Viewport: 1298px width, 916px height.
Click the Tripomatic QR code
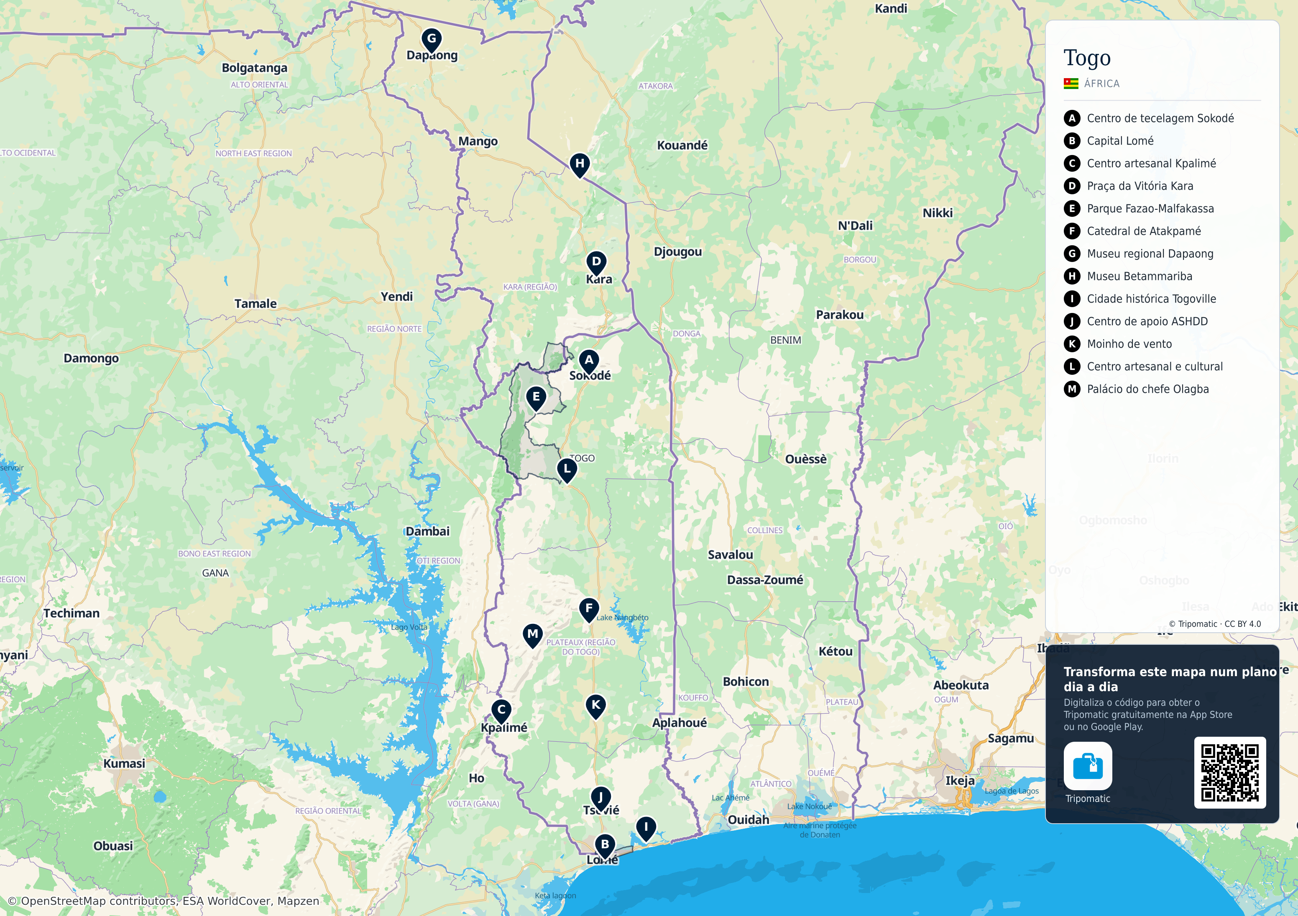tap(1229, 773)
